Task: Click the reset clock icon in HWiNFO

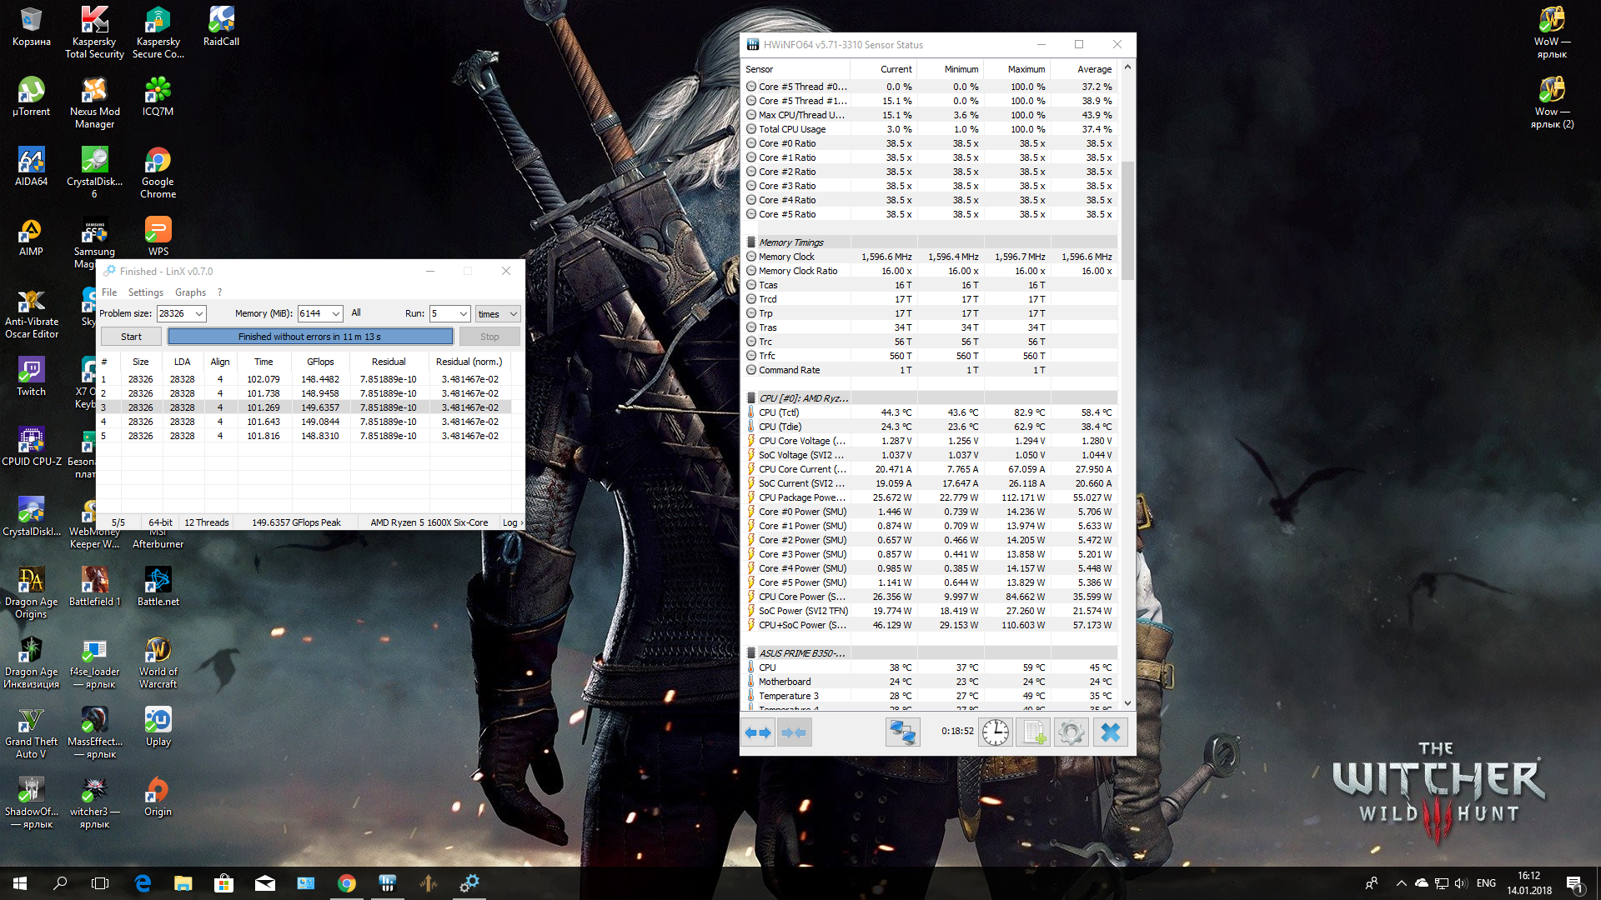Action: [995, 732]
